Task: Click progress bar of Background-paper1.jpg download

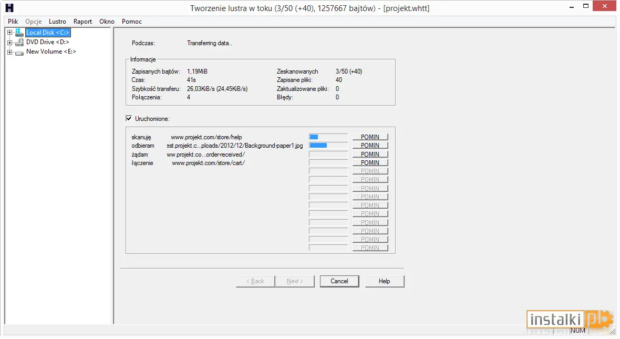Action: point(328,146)
